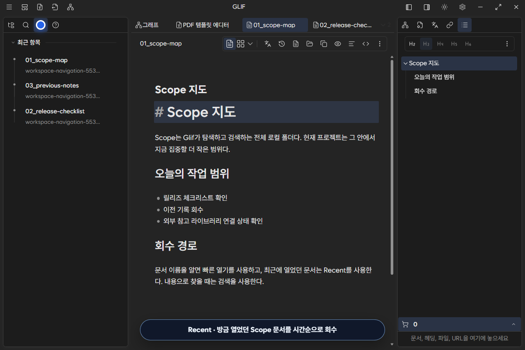The height and width of the screenshot is (350, 525).
Task: Open the graph view in right panel
Action: click(405, 25)
